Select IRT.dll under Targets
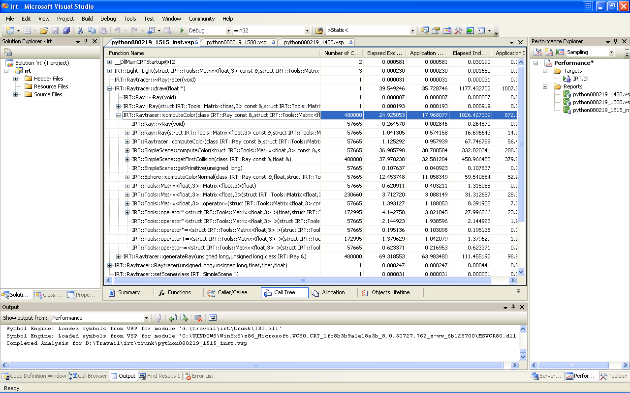Viewport: 630px width, 393px height. pos(581,79)
